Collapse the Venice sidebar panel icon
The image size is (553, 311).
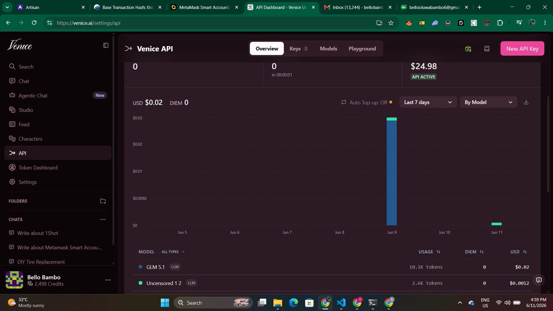tap(106, 45)
